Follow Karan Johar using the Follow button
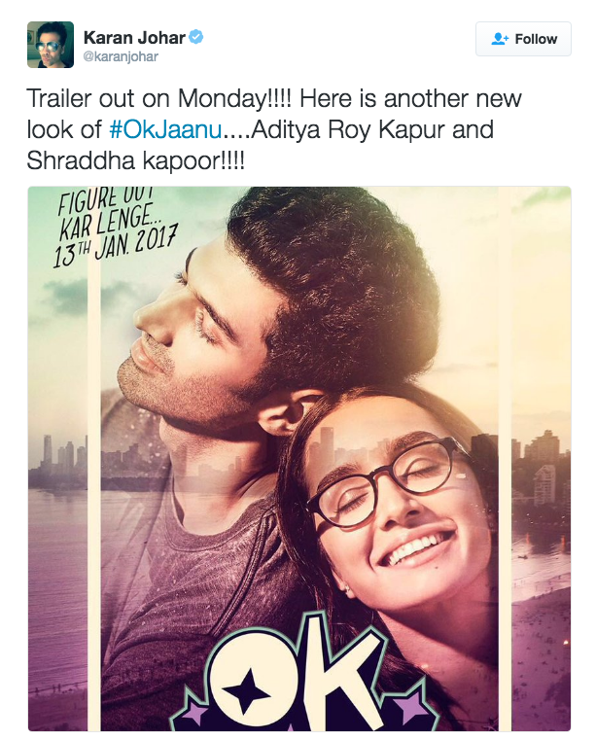 pos(523,39)
